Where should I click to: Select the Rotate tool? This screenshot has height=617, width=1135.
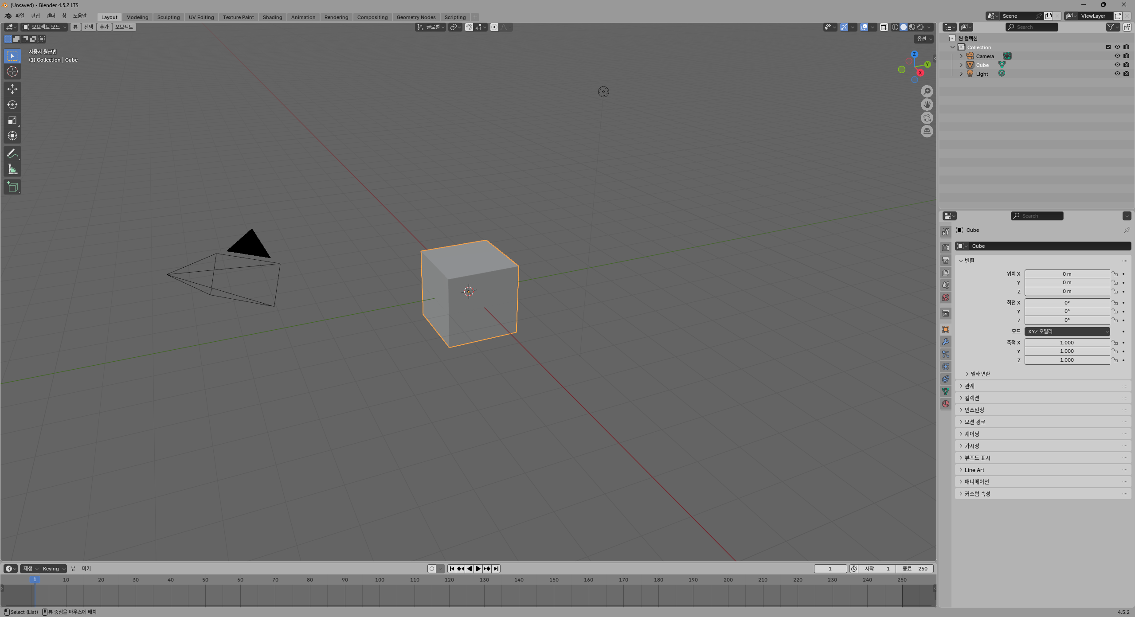point(12,105)
